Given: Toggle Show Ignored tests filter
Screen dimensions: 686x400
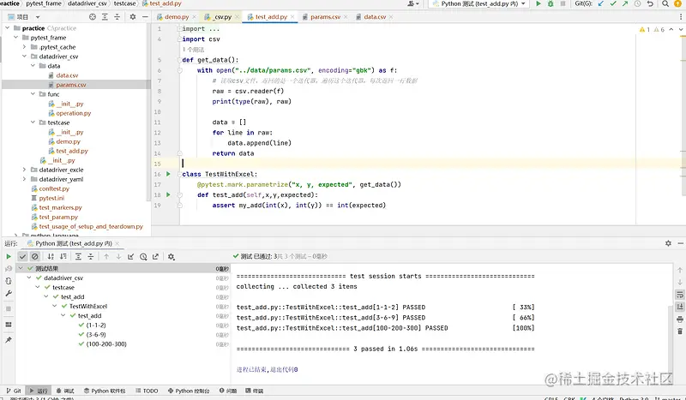Looking at the screenshot, I should click(35, 257).
